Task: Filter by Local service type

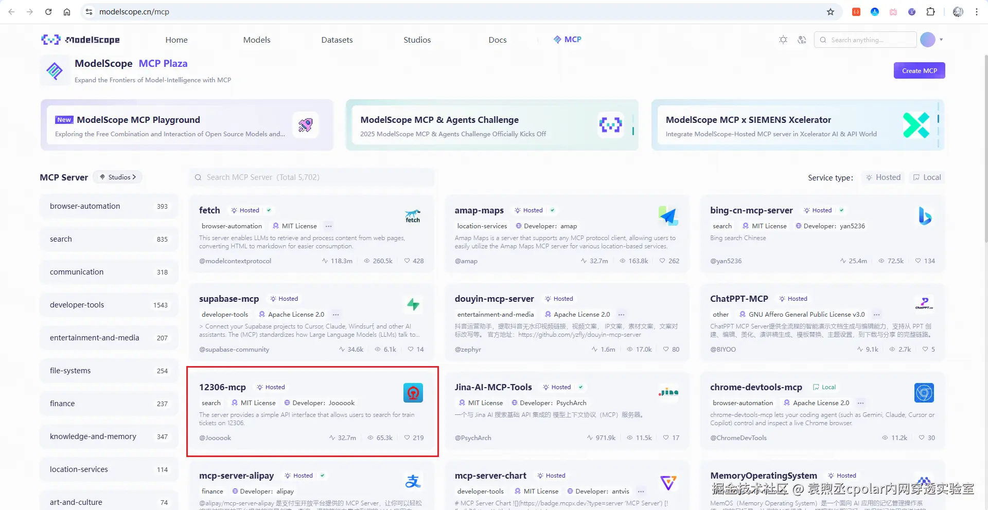Action: (927, 177)
